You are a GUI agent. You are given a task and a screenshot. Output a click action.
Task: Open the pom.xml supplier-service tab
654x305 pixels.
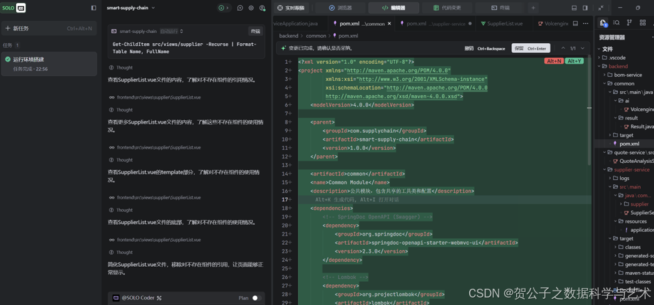pyautogui.click(x=435, y=24)
